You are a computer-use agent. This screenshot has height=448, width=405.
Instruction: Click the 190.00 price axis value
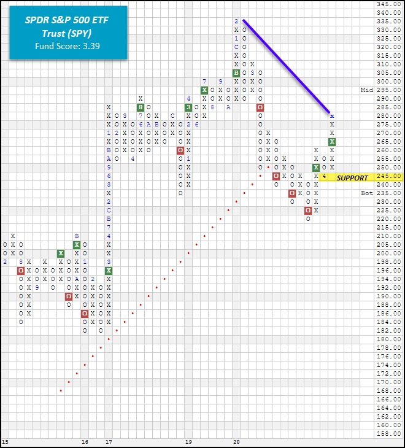click(388, 296)
